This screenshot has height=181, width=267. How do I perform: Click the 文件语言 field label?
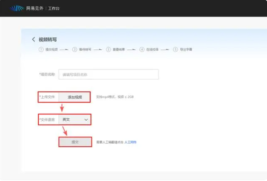coord(47,120)
